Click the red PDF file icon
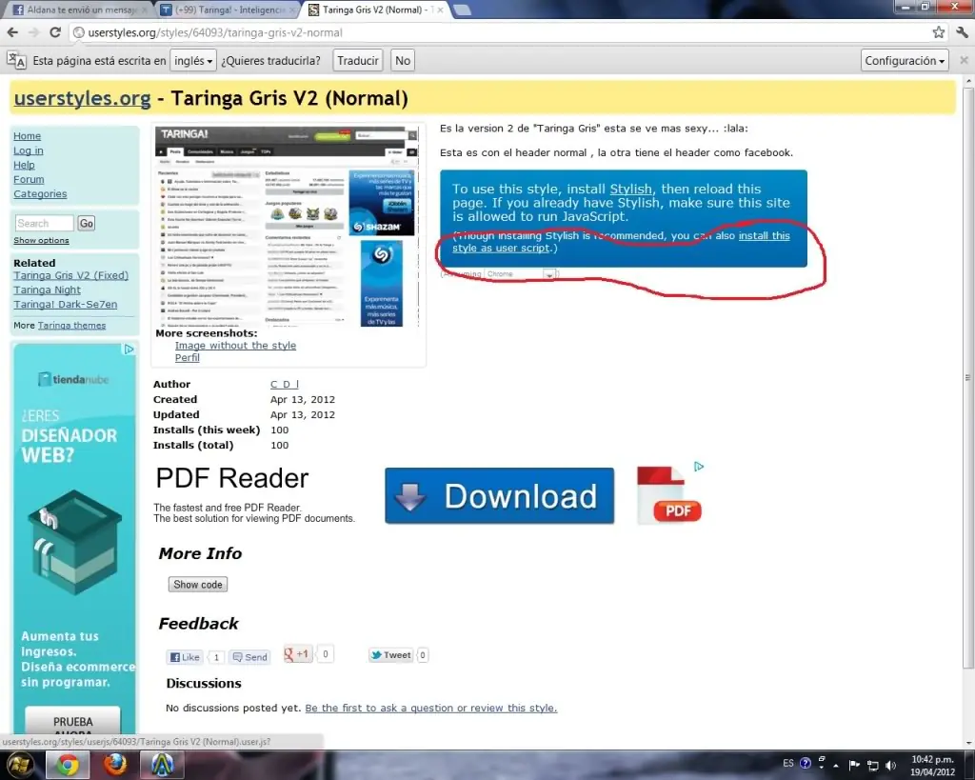The height and width of the screenshot is (780, 975). [x=669, y=495]
